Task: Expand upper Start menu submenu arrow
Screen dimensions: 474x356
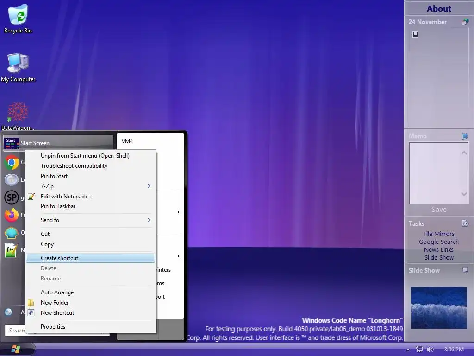Action: [x=179, y=212]
